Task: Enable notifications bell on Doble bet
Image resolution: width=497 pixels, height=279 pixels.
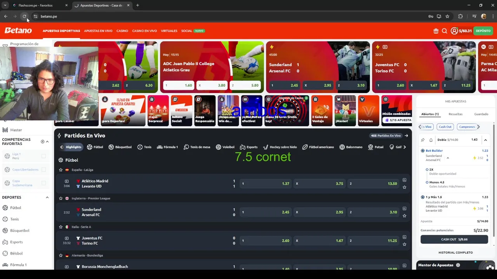Action: click(x=431, y=140)
